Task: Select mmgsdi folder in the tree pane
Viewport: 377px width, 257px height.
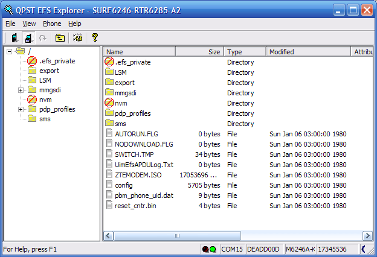Action: tap(50, 90)
